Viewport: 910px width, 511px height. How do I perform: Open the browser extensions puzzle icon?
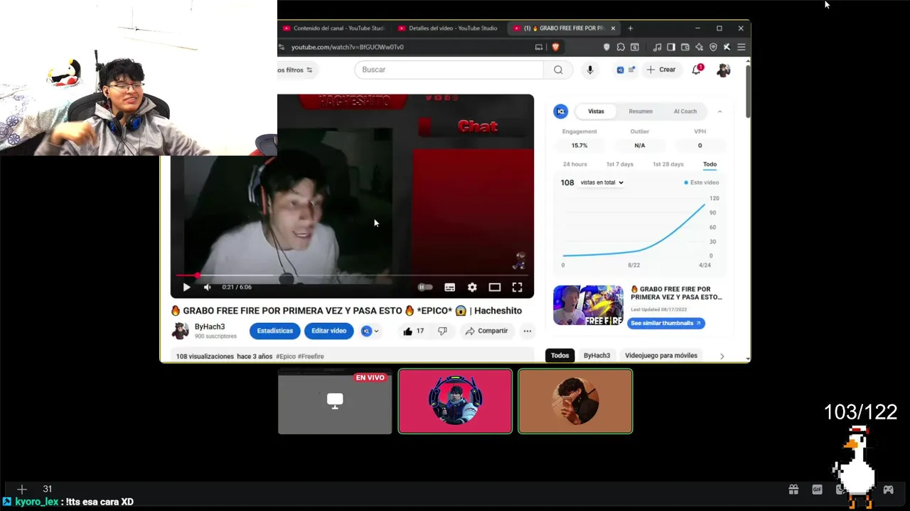coord(621,47)
